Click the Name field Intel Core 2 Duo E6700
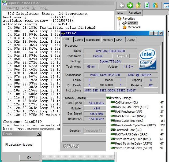Screen dimensions: 169x162 (110, 51)
